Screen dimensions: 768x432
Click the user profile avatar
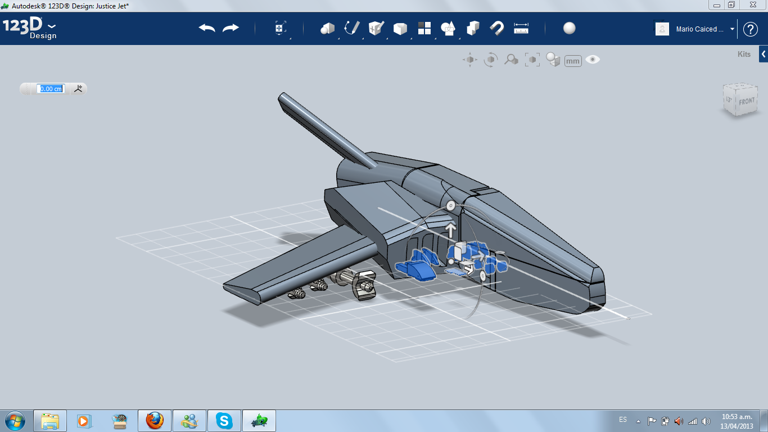pyautogui.click(x=662, y=29)
